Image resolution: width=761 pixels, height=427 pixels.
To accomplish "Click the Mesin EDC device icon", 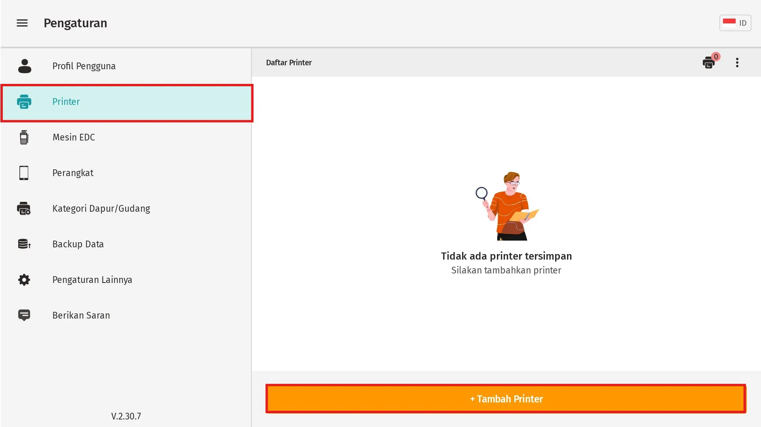I will 24,137.
